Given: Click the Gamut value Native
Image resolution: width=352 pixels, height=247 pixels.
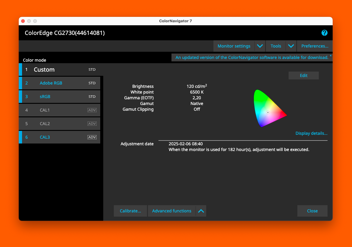Looking at the screenshot, I should point(197,103).
